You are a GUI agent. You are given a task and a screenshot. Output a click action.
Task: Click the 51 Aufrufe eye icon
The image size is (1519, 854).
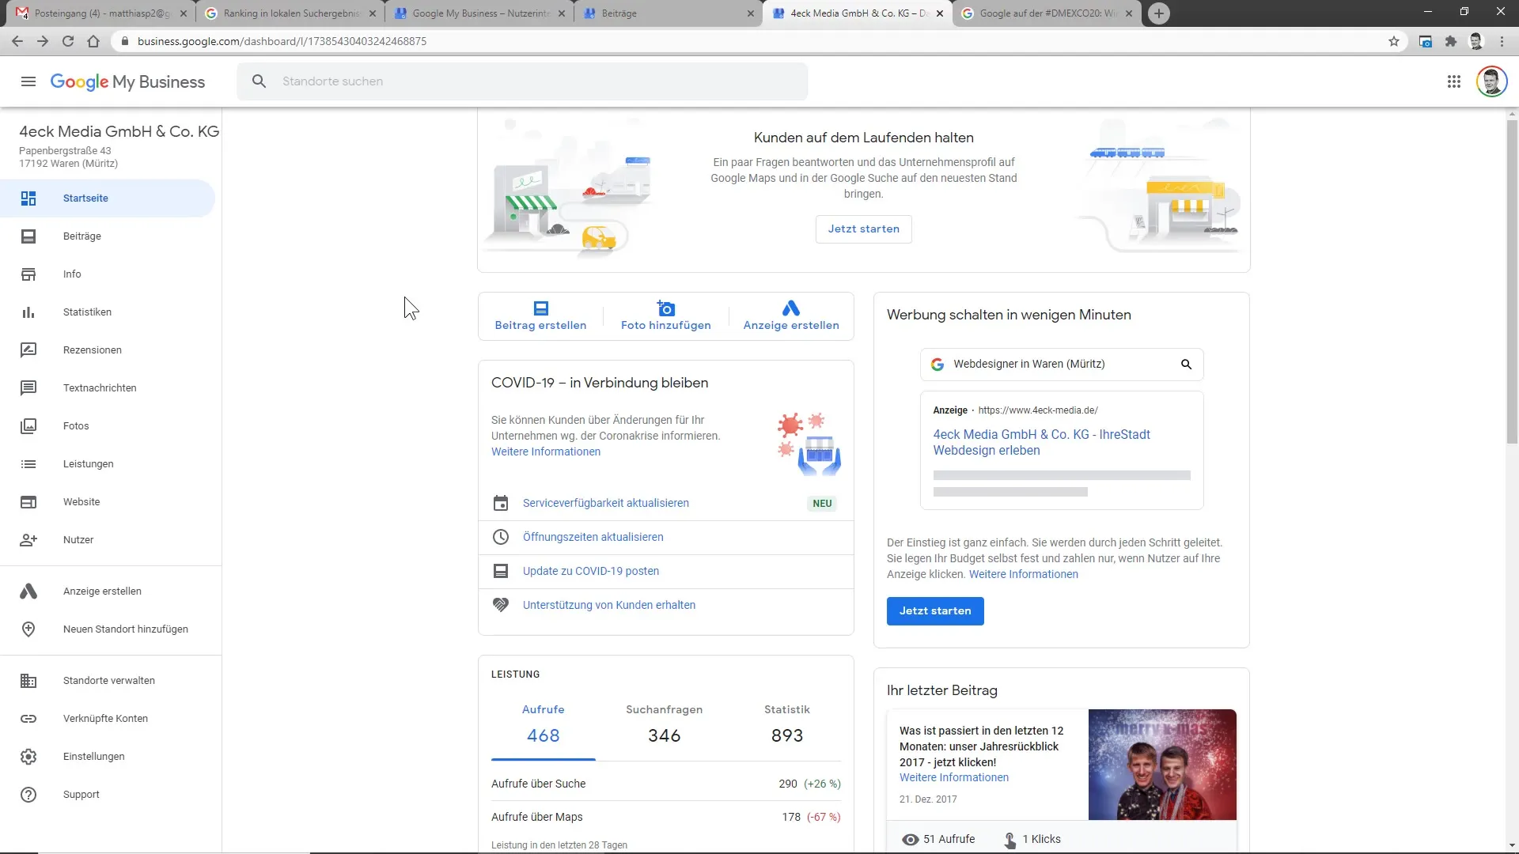[910, 840]
